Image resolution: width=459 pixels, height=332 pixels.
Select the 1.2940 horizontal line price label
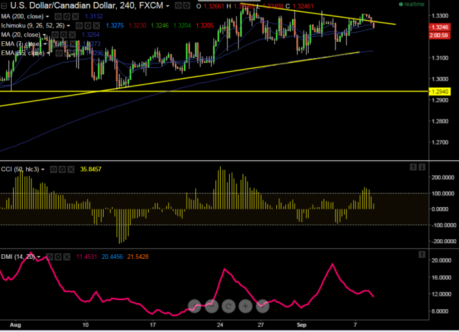pyautogui.click(x=439, y=91)
